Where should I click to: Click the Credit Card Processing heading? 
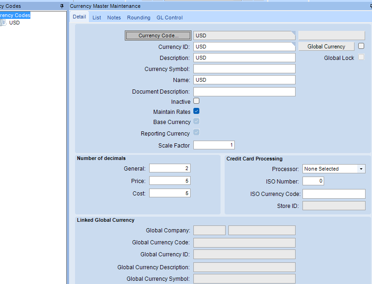(x=254, y=159)
